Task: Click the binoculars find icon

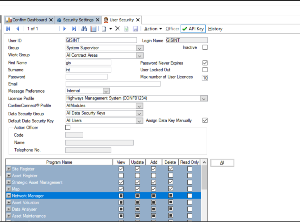Action: pos(84,29)
